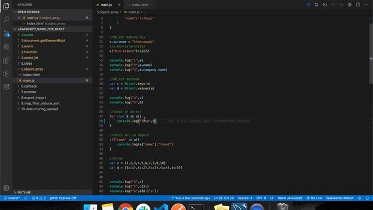Click githd: Express Off in status bar
373x210 pixels.
(63, 198)
